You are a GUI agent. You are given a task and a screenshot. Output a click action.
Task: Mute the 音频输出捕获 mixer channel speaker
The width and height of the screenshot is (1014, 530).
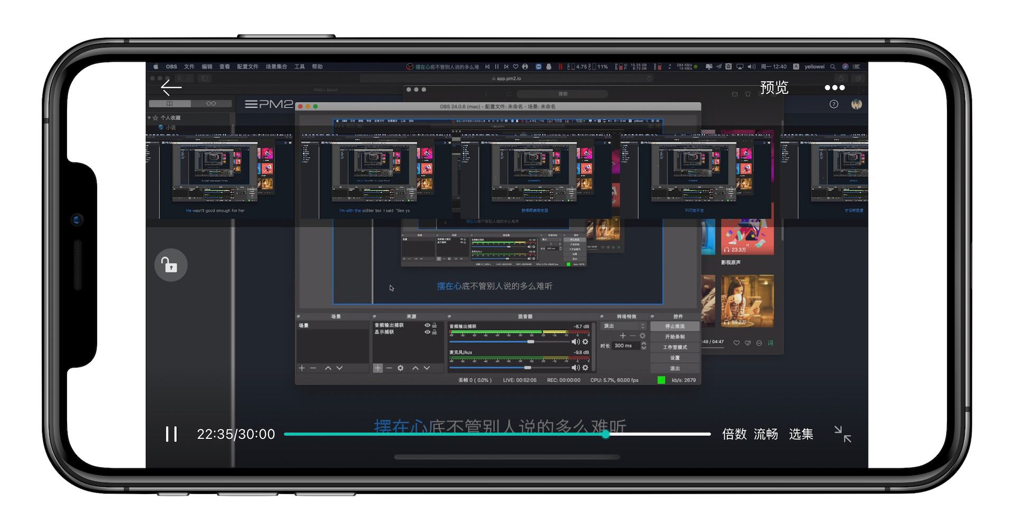click(x=576, y=342)
